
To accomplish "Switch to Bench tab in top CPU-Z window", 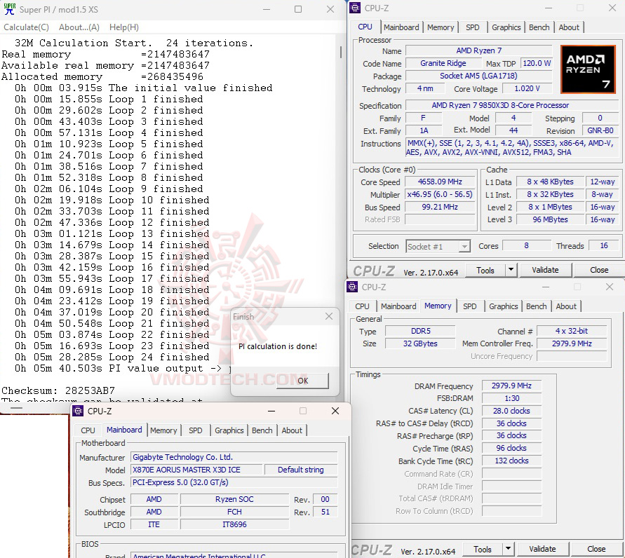I will [539, 27].
